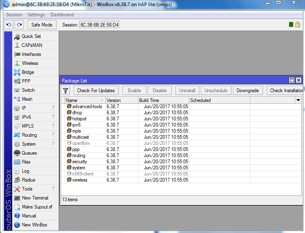Launch New WinBox from the sidebar

coord(35,224)
